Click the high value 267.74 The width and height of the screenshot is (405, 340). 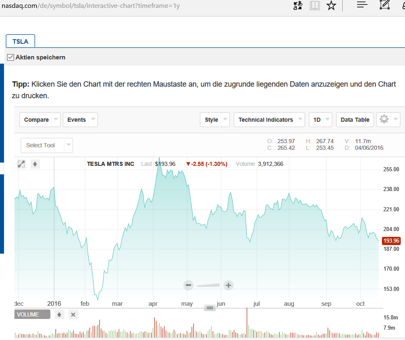click(x=324, y=141)
